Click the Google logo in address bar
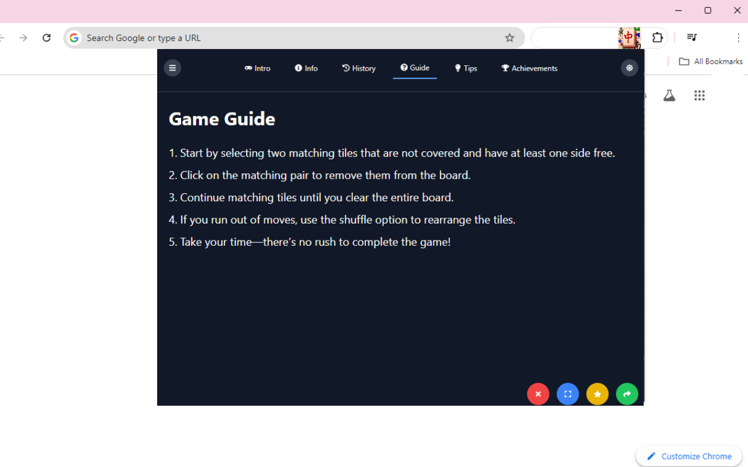The height and width of the screenshot is (467, 748). click(74, 38)
